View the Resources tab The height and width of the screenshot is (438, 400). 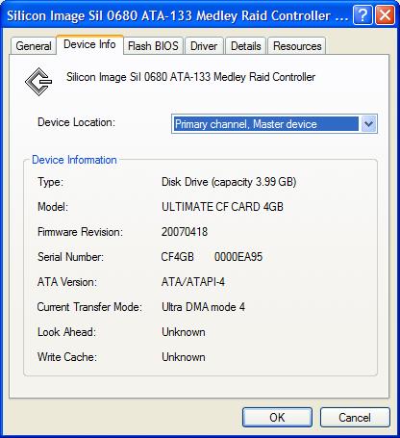pos(297,46)
